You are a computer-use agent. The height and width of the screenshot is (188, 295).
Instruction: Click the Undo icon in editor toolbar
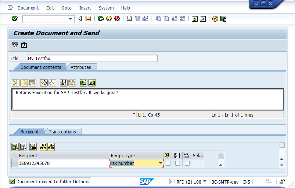tap(43, 83)
